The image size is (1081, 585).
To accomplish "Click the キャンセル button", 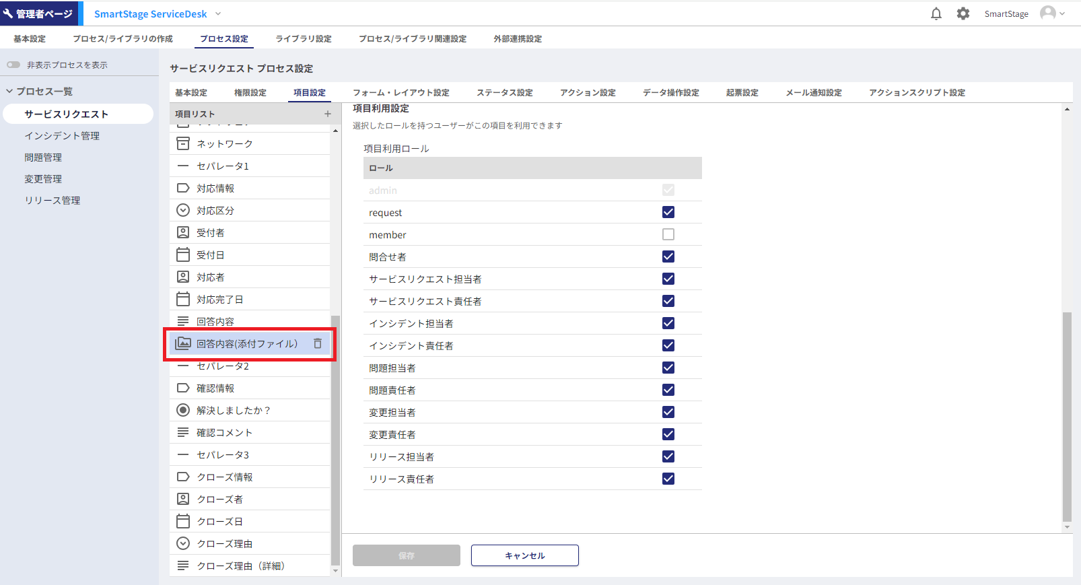I will (x=524, y=555).
